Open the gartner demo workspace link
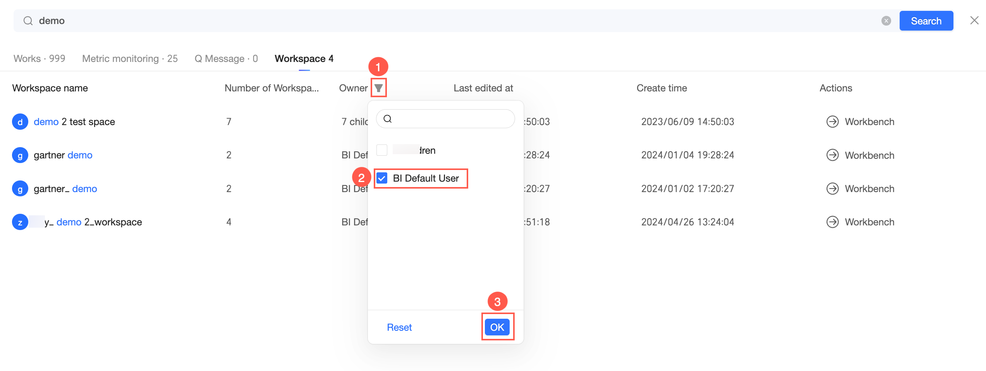Image resolution: width=986 pixels, height=371 pixels. pos(63,155)
